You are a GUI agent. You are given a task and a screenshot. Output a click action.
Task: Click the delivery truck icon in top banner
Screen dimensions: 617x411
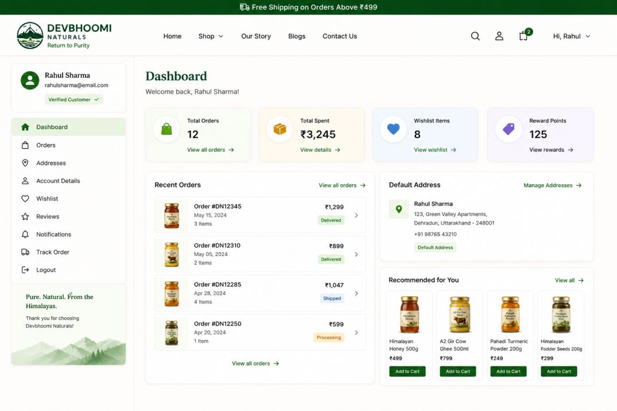pos(245,7)
